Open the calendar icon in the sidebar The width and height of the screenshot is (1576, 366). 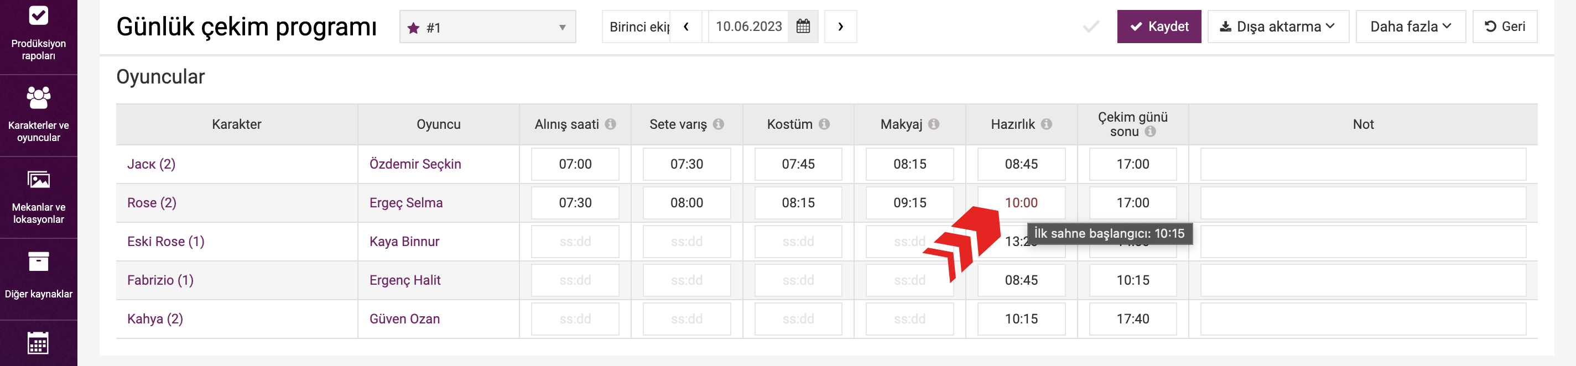point(39,343)
